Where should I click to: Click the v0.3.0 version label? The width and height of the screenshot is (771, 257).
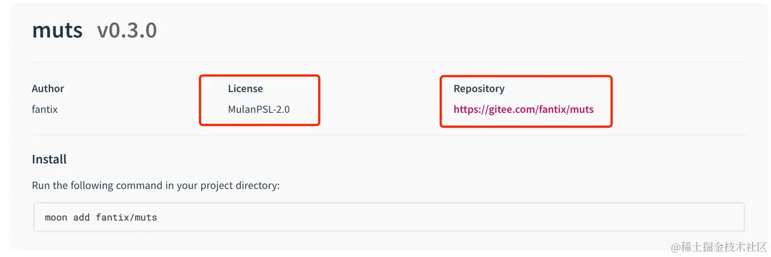coord(126,30)
